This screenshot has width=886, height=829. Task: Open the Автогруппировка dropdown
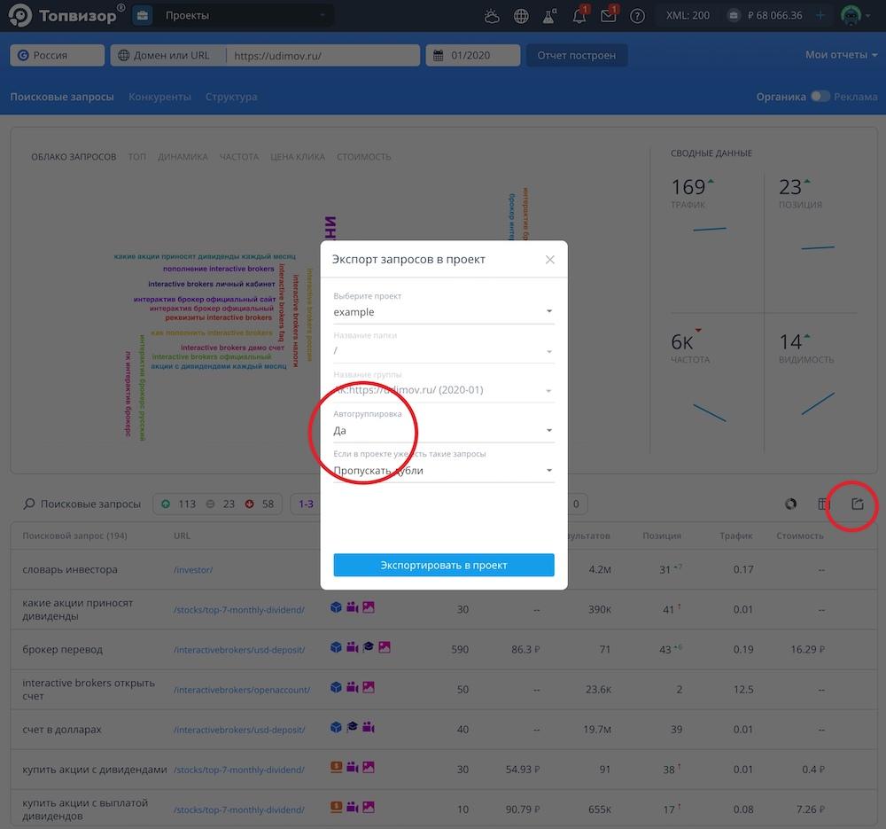coord(443,431)
